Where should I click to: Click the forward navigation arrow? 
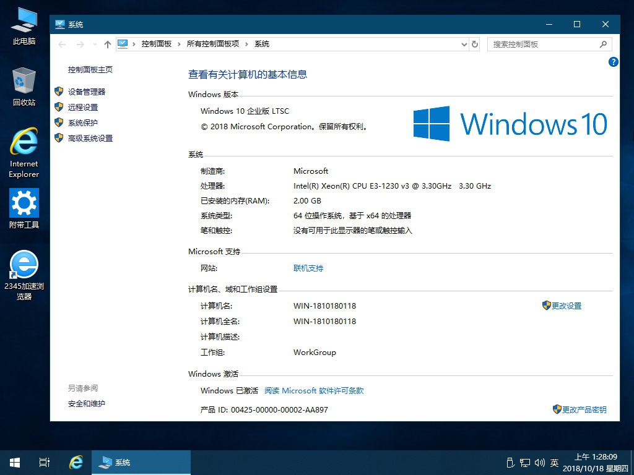(80, 45)
